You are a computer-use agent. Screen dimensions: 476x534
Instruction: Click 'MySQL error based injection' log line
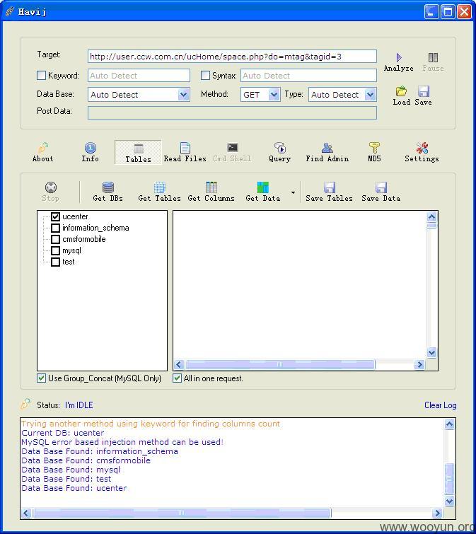(x=122, y=442)
